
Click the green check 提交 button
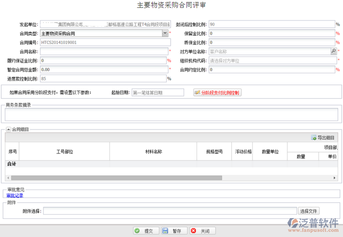146,231
